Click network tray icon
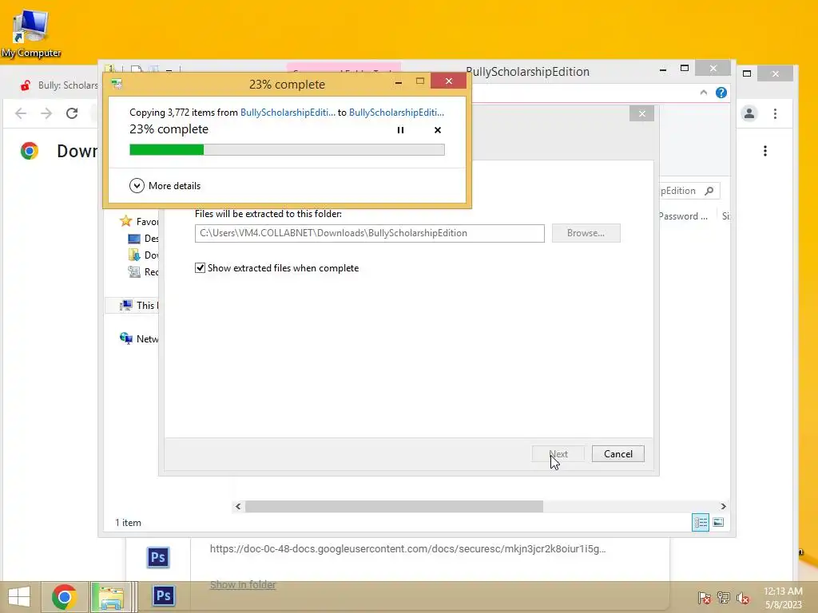This screenshot has width=818, height=613. (724, 597)
